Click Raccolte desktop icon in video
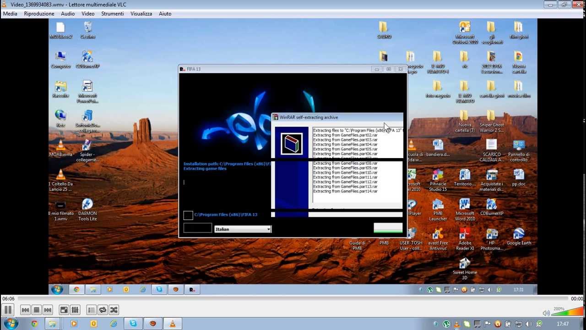Screen dimensions: 586x330 pos(60,89)
